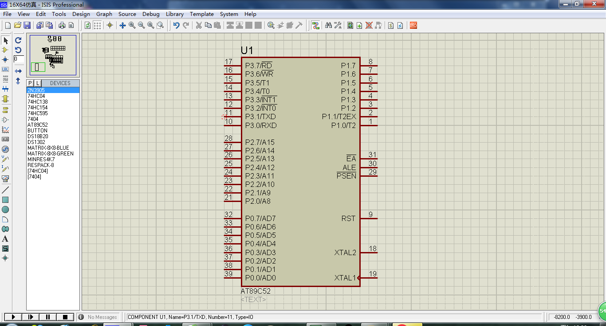Image resolution: width=606 pixels, height=326 pixels.
Task: Open the File menu
Action: (7, 14)
